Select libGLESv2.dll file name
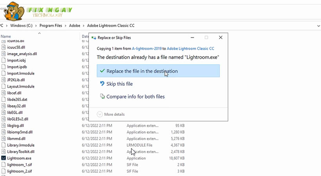 pos(18,119)
